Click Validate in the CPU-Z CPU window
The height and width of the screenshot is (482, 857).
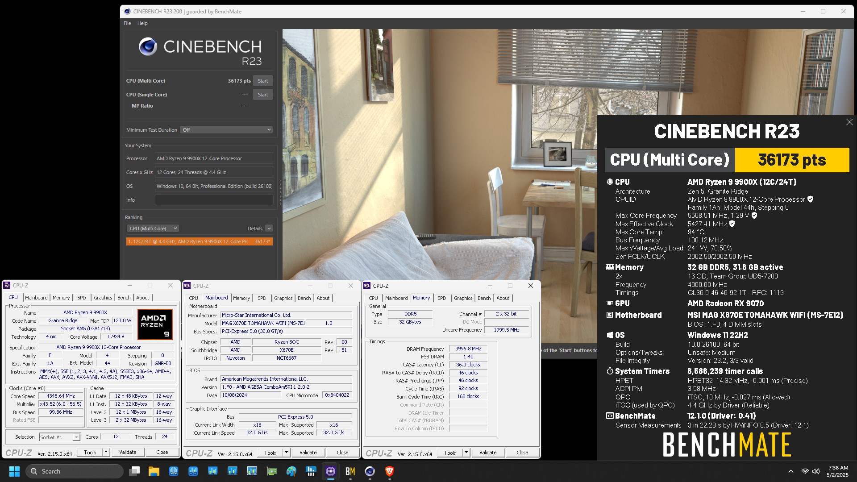click(x=128, y=452)
